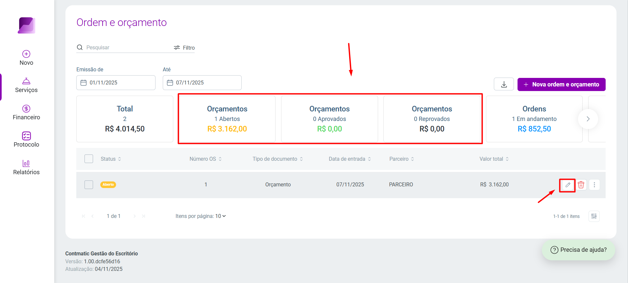Edit the order with pencil icon
Viewport: 628px width, 283px height.
[568, 185]
